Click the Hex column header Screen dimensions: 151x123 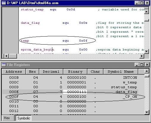(32, 72)
